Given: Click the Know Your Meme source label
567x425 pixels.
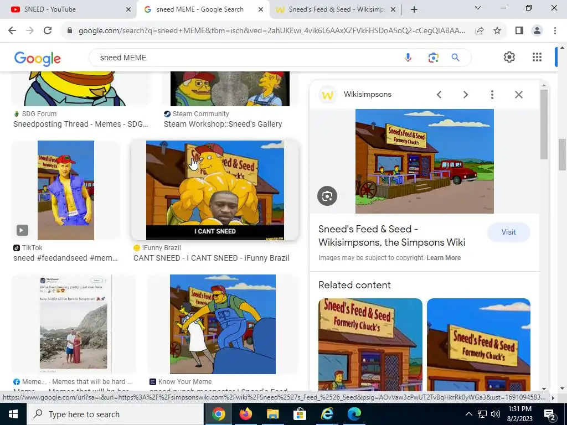Looking at the screenshot, I should click(x=185, y=382).
